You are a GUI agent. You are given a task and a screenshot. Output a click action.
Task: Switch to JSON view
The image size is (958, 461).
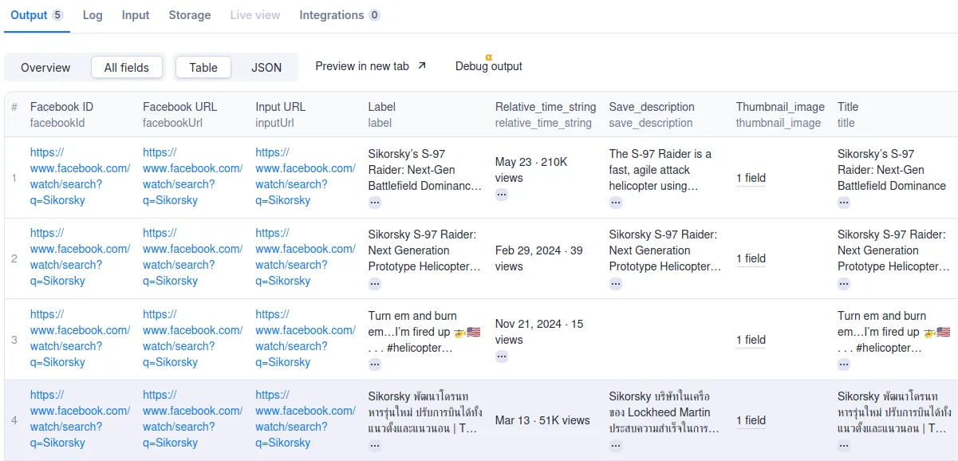click(x=266, y=68)
